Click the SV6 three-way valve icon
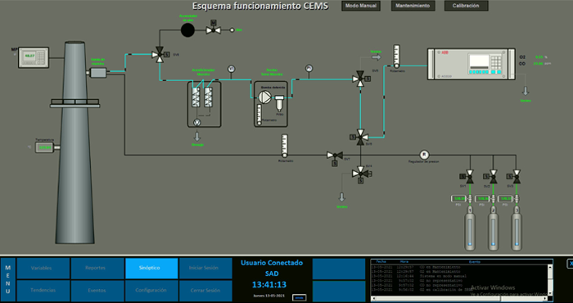The image size is (573, 303). coord(160,55)
